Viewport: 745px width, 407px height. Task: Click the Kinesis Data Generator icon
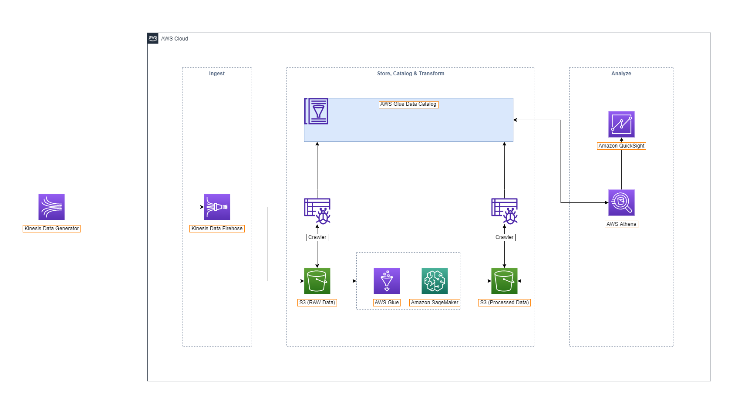51,207
